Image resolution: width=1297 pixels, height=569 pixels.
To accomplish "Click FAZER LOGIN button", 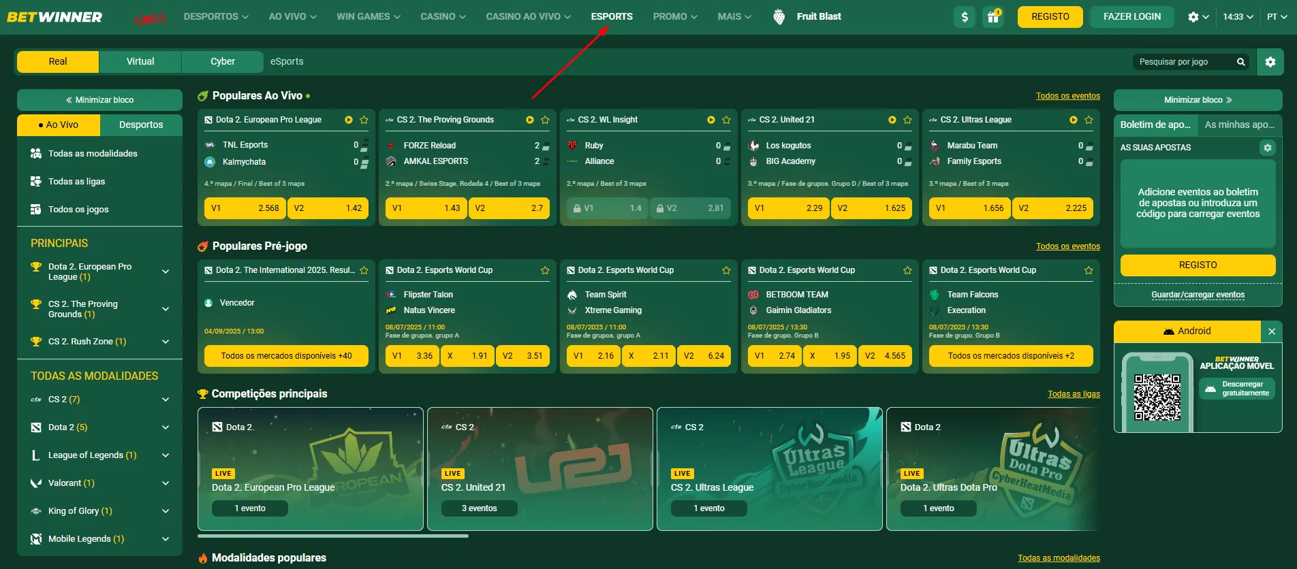I will [1132, 17].
